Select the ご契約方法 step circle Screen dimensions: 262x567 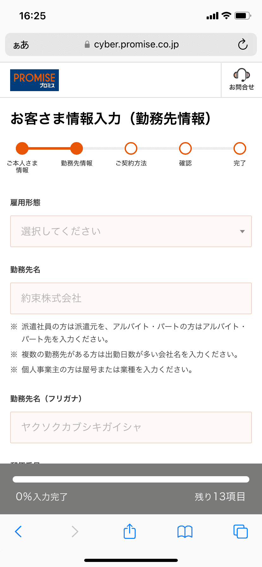point(131,148)
